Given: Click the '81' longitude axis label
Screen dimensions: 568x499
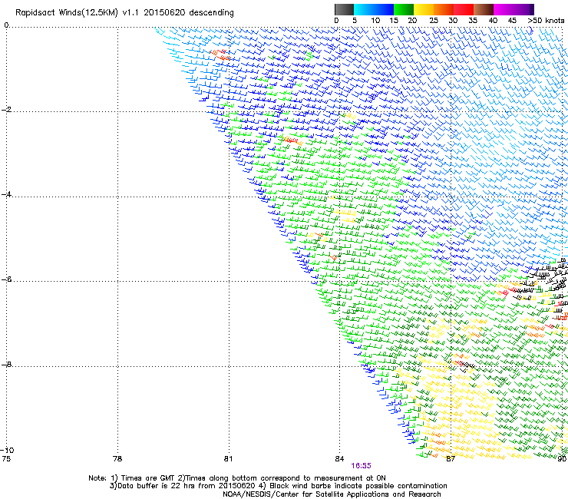Looking at the screenshot, I should pos(228,459).
